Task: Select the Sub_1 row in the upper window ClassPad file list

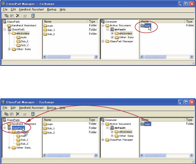Action: [70, 30]
